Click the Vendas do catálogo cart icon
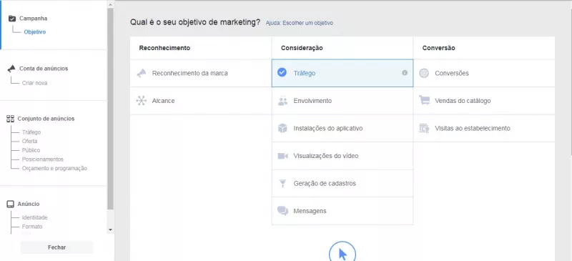 click(x=424, y=100)
